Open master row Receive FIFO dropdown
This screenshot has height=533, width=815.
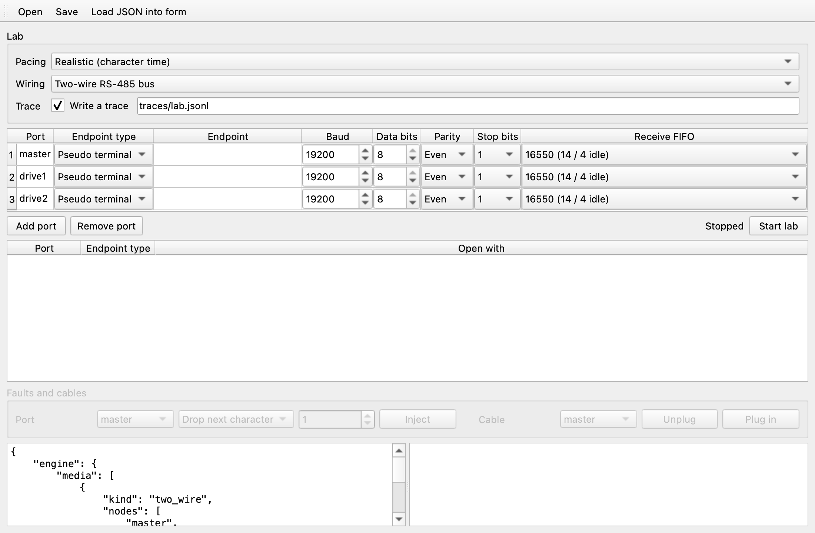664,155
